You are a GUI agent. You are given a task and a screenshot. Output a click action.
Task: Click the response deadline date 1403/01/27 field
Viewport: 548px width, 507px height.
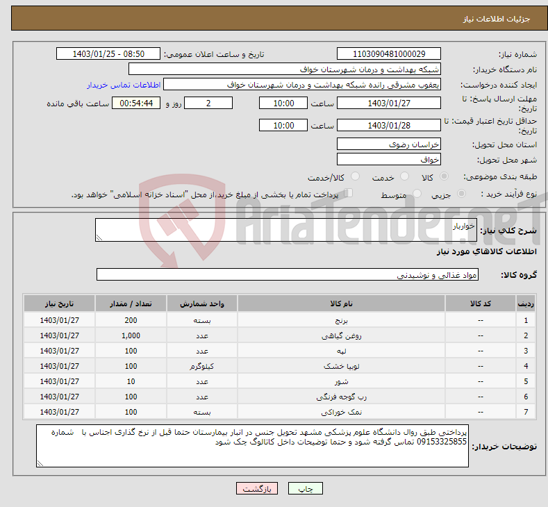(x=389, y=103)
